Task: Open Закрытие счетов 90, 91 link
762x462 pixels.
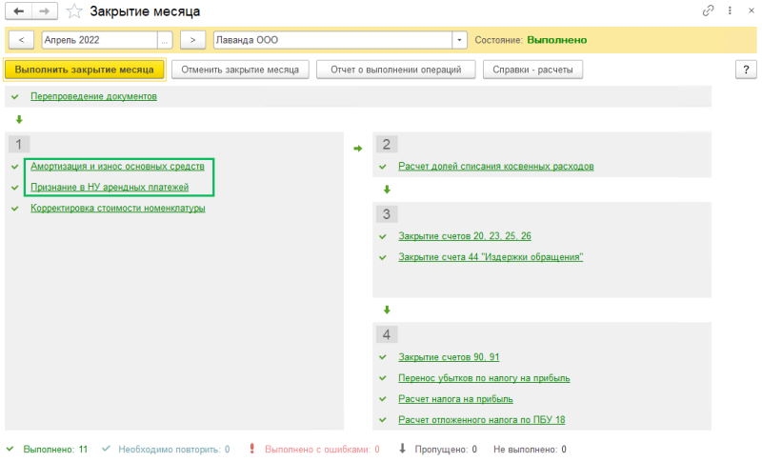Action: 449,357
